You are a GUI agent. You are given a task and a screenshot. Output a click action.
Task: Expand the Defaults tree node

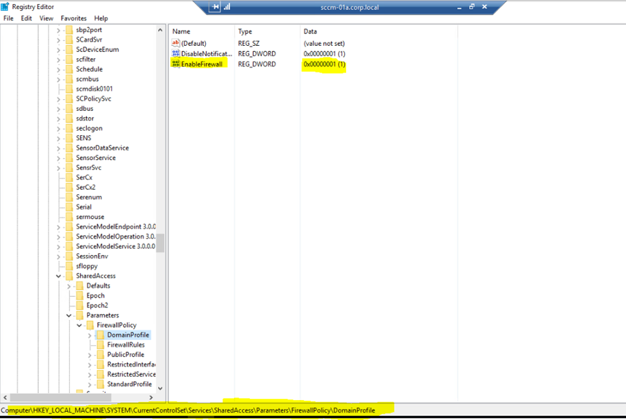click(68, 286)
